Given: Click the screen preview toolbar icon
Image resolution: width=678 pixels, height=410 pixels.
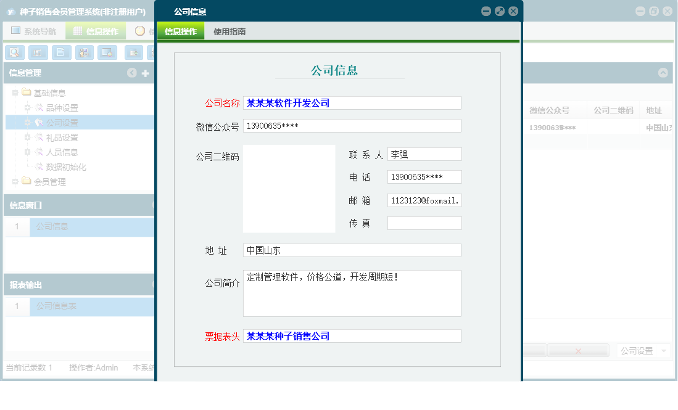Looking at the screenshot, I should [x=107, y=52].
